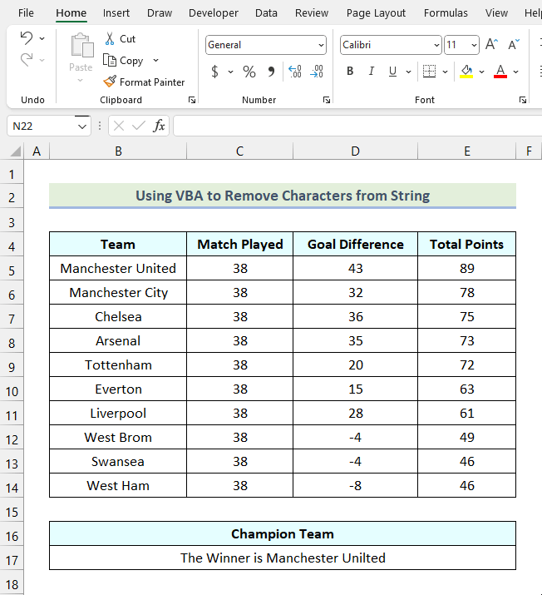This screenshot has width=542, height=595.
Task: Select the worksheet title banner cell
Action: point(283,196)
